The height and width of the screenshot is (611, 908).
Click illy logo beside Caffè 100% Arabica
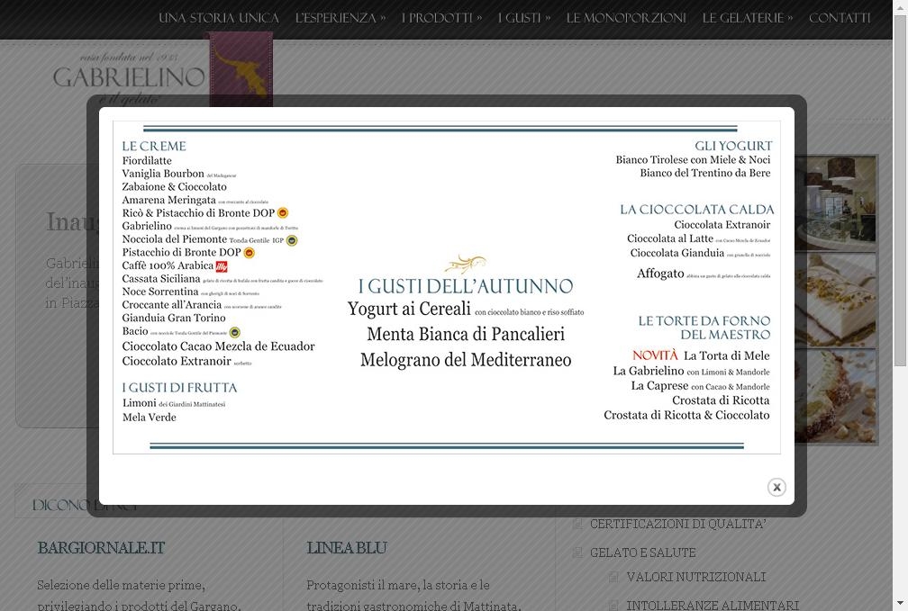tap(222, 266)
